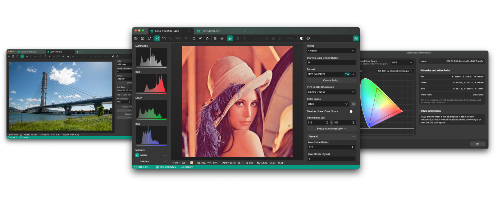Viewport: 497px width, 199px height.
Task: Add new tab in left window
Action: (77, 52)
